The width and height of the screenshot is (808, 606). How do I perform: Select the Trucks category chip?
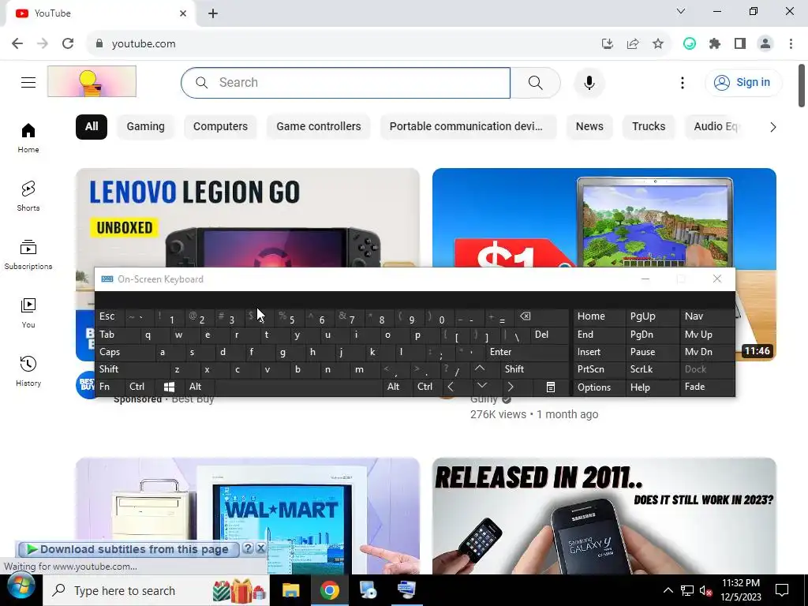pyautogui.click(x=649, y=127)
